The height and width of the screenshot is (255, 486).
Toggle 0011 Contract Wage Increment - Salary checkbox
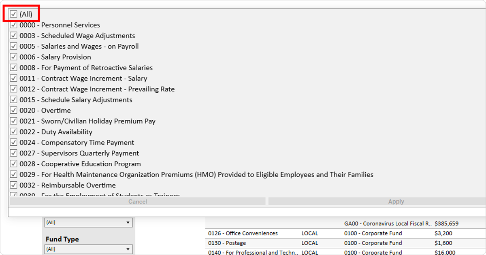point(14,79)
